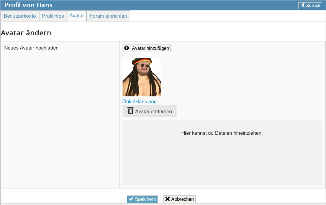Open the OnkelHans.png file link
326x205 pixels.
[x=139, y=102]
